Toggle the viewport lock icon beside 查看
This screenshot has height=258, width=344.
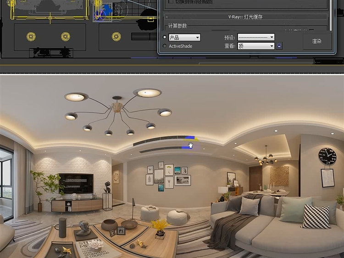pyautogui.click(x=279, y=46)
